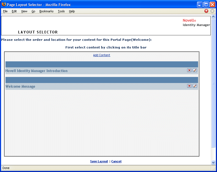Open the View menu
The image size is (217, 172).
click(24, 11)
